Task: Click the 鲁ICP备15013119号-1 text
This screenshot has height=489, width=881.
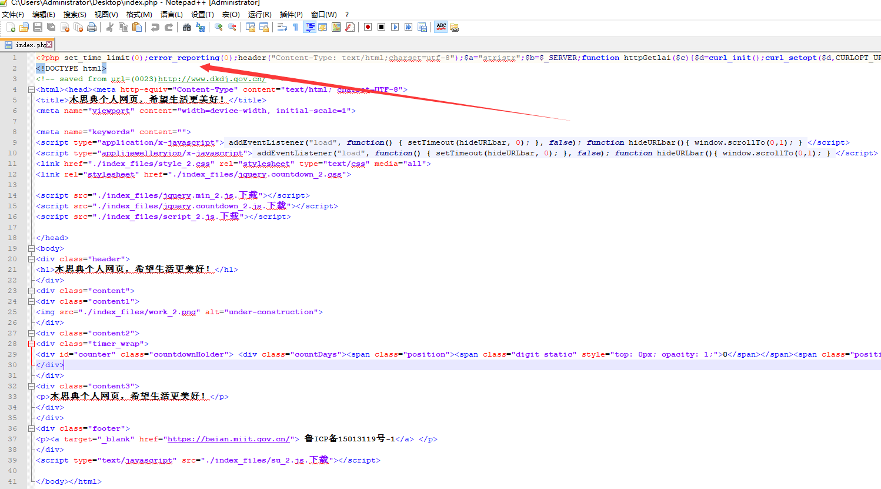Action: 350,439
